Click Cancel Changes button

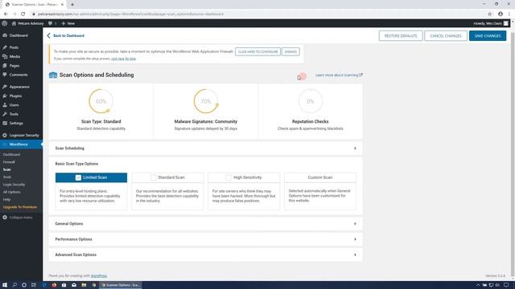point(446,35)
